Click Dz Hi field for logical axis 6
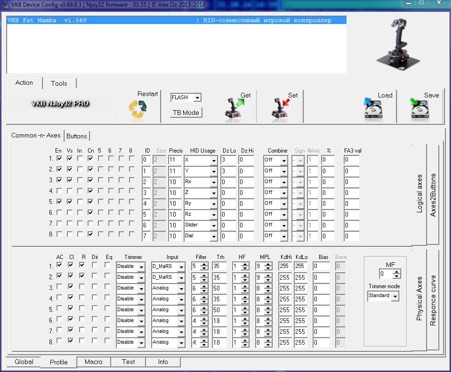Viewport: 451px width, 372px height. [x=246, y=214]
